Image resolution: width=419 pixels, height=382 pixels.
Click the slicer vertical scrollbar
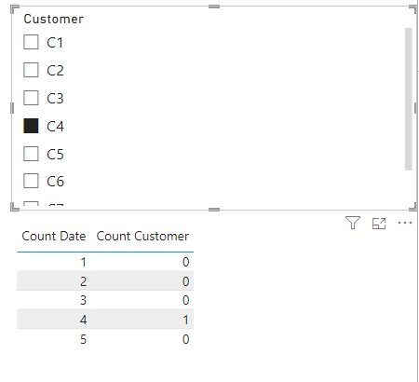click(409, 99)
